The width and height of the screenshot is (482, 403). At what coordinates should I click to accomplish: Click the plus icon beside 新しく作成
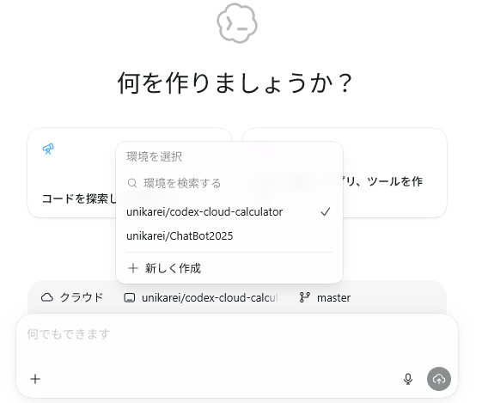click(133, 268)
